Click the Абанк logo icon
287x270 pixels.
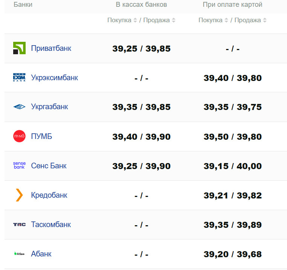pos(19,254)
